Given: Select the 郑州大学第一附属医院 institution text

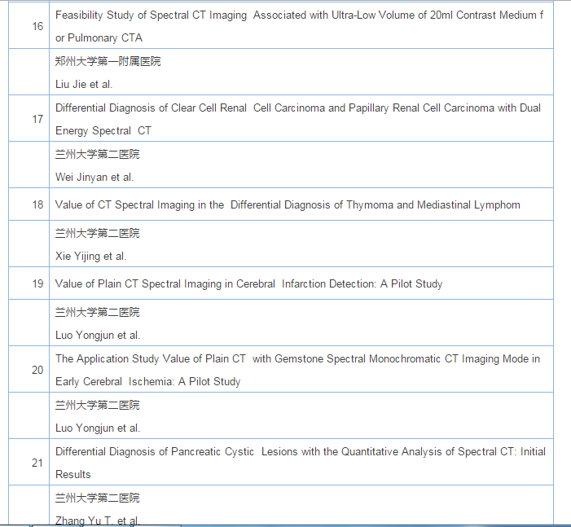Looking at the screenshot, I should [x=108, y=62].
